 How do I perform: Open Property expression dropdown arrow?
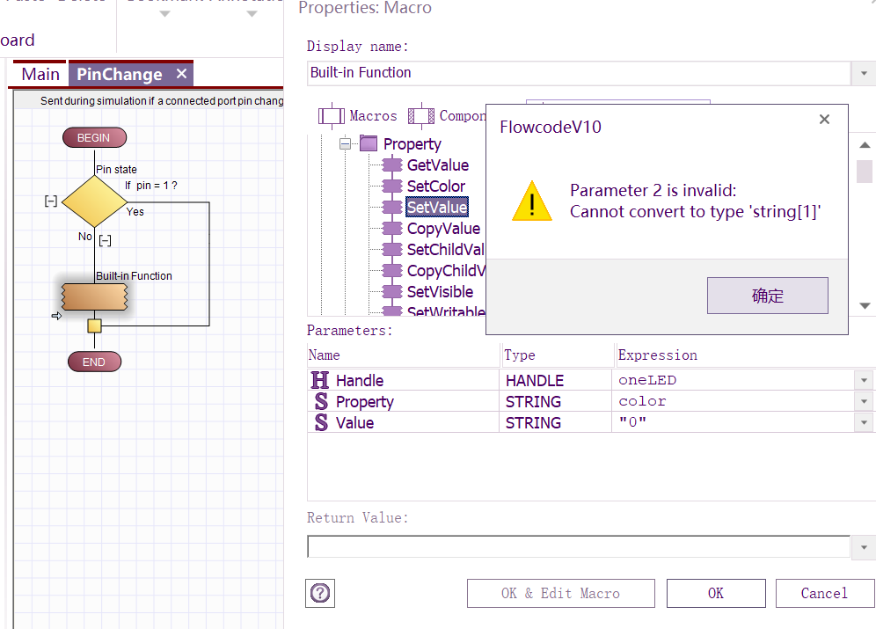pyautogui.click(x=864, y=402)
